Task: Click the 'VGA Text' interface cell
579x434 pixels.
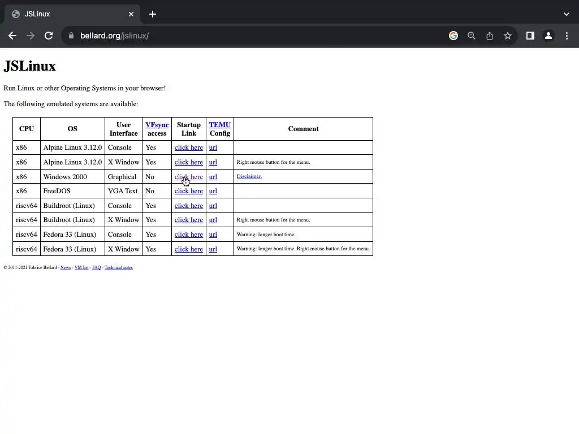Action: tap(123, 191)
